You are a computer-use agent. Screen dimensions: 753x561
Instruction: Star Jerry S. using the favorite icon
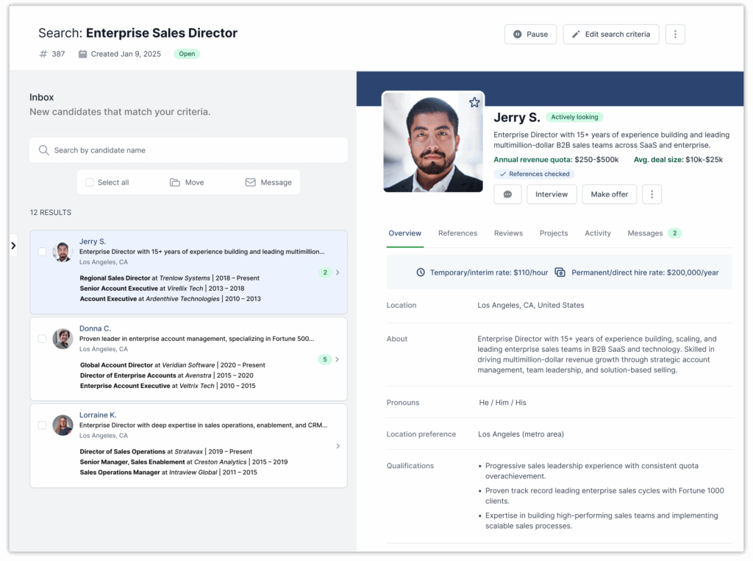[x=475, y=102]
